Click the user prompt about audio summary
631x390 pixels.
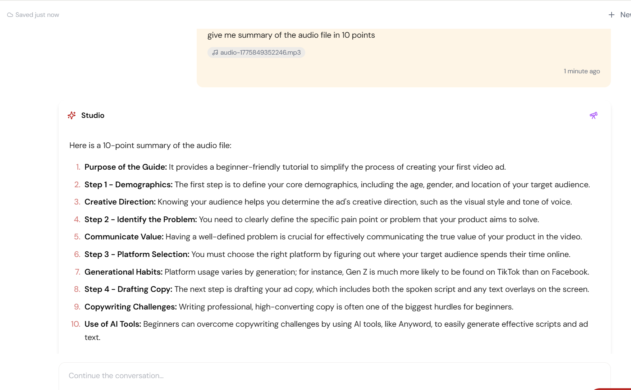pos(291,35)
